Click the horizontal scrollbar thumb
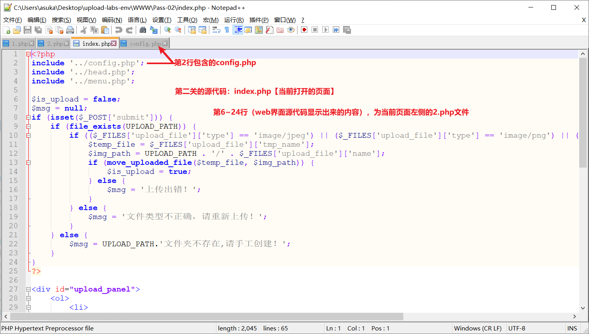 207,316
